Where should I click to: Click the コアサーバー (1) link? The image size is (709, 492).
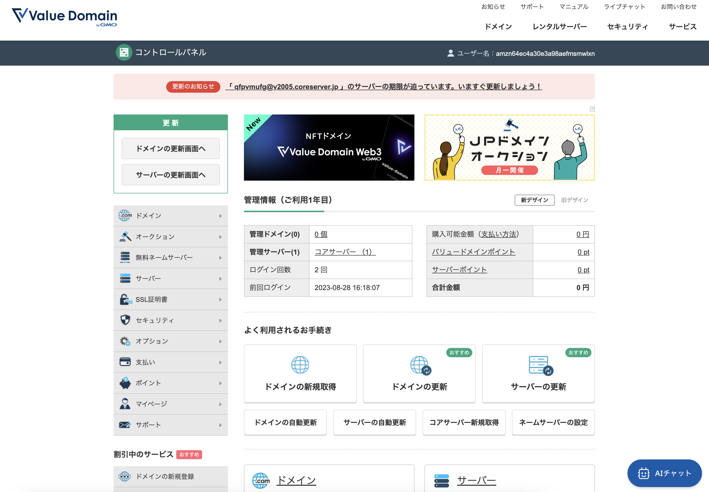[x=345, y=252]
